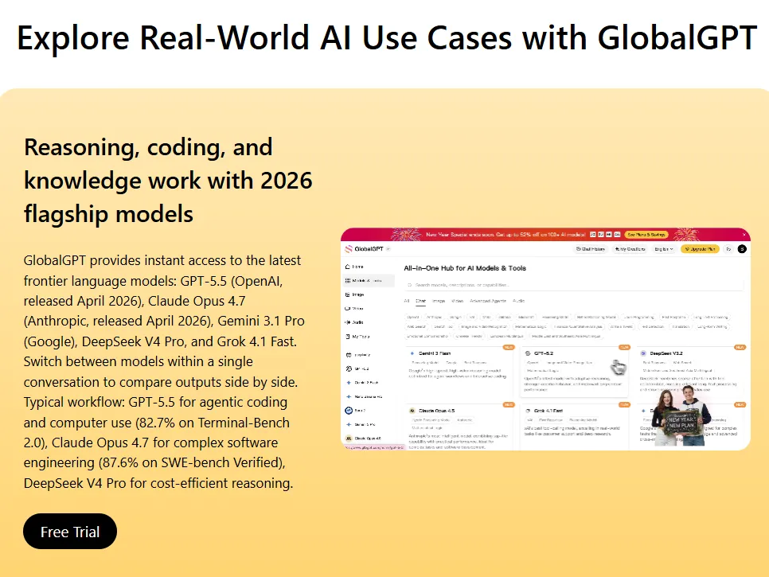Expand the chevron beside the GlobalGPT logo in the preview
This screenshot has width=769, height=577.
coord(388,249)
